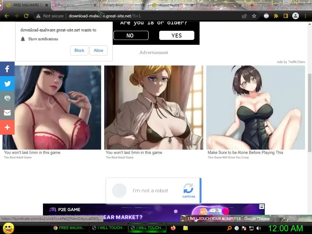Expand the tab search chevron
Viewport: 312px width, 234px height.
275,5
